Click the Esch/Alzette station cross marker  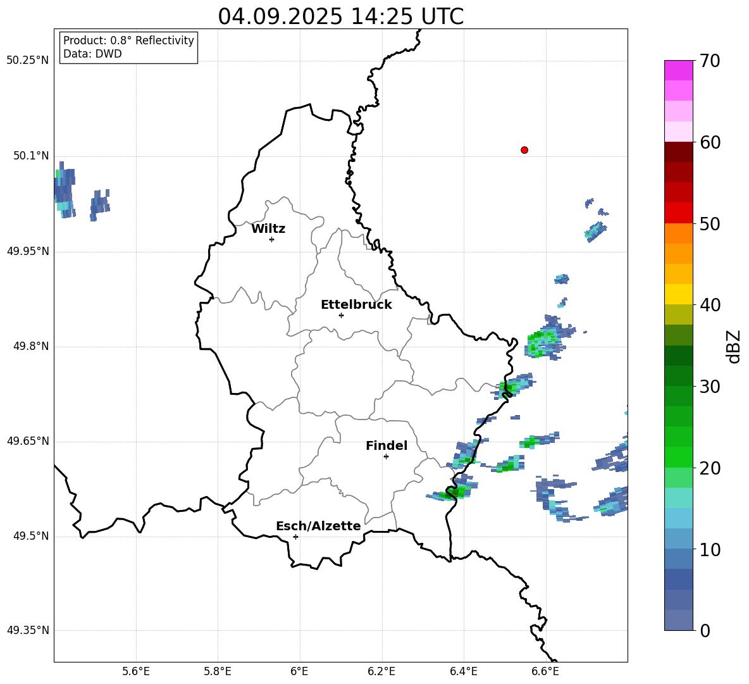(x=295, y=537)
